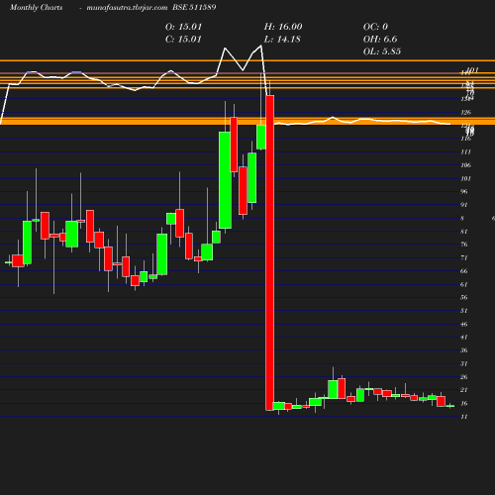Click the 101 price axis label below 106
Screen dimensions: 495x495
[465, 179]
